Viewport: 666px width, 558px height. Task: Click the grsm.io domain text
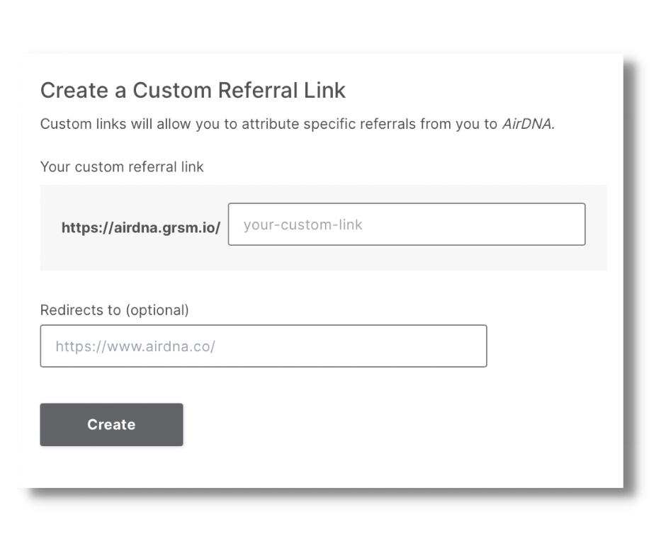(189, 228)
